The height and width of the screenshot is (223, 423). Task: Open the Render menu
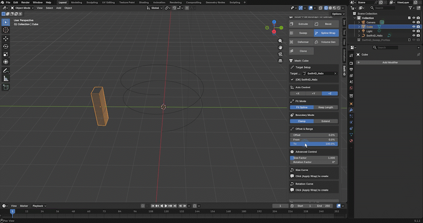25,2
